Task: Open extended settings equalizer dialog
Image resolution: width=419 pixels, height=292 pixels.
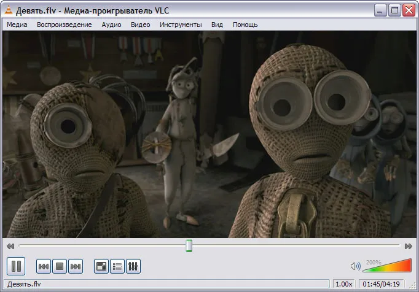Action: coord(133,266)
